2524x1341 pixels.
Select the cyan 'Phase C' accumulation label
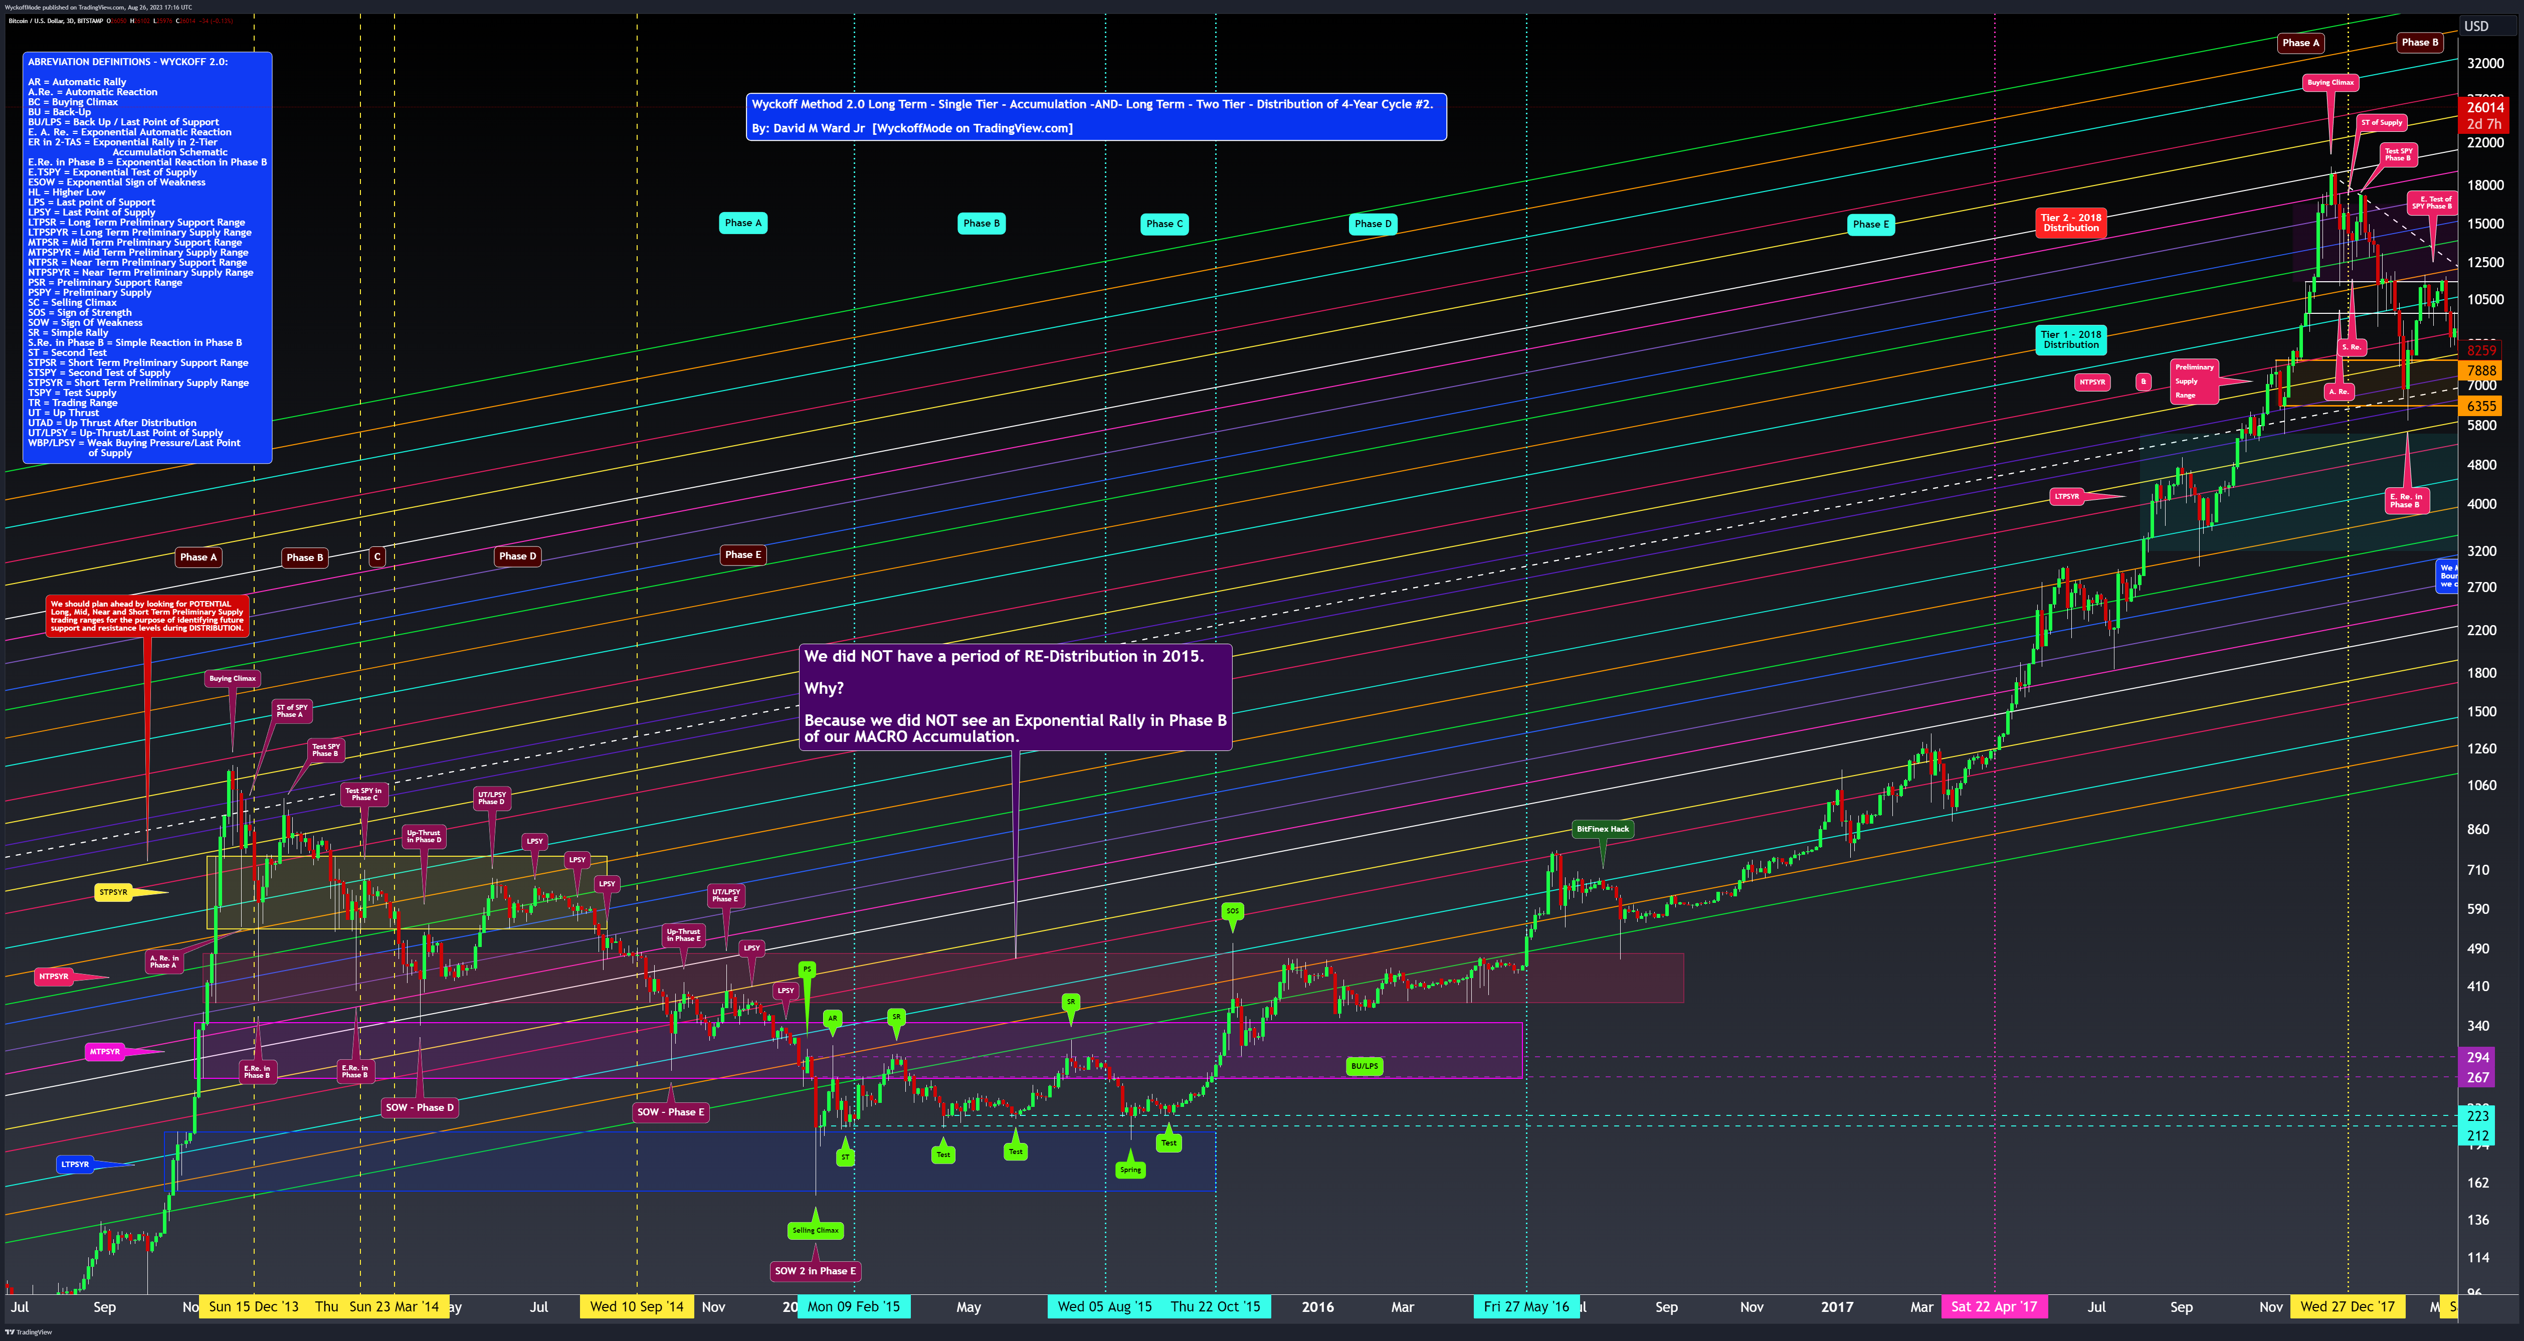(1164, 224)
